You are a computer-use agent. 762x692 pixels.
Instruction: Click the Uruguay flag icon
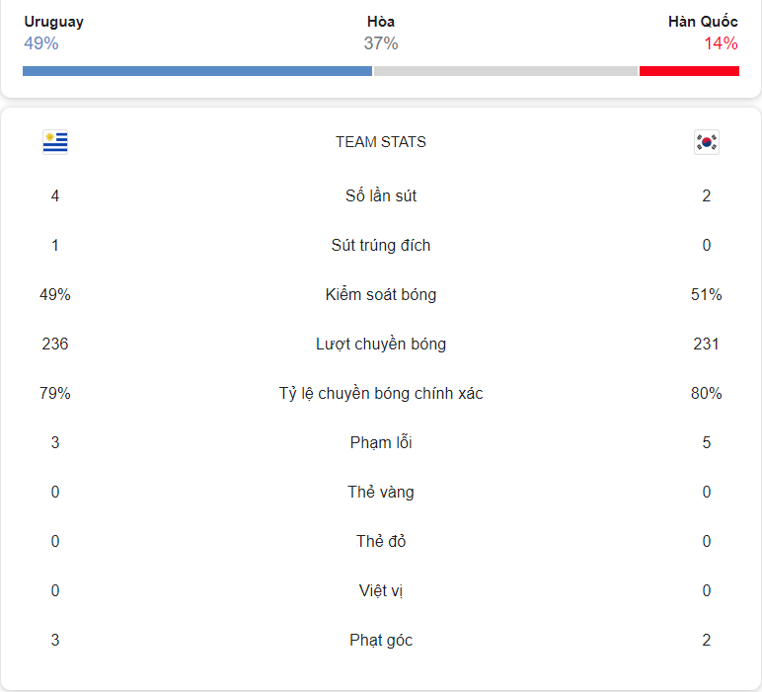55,142
